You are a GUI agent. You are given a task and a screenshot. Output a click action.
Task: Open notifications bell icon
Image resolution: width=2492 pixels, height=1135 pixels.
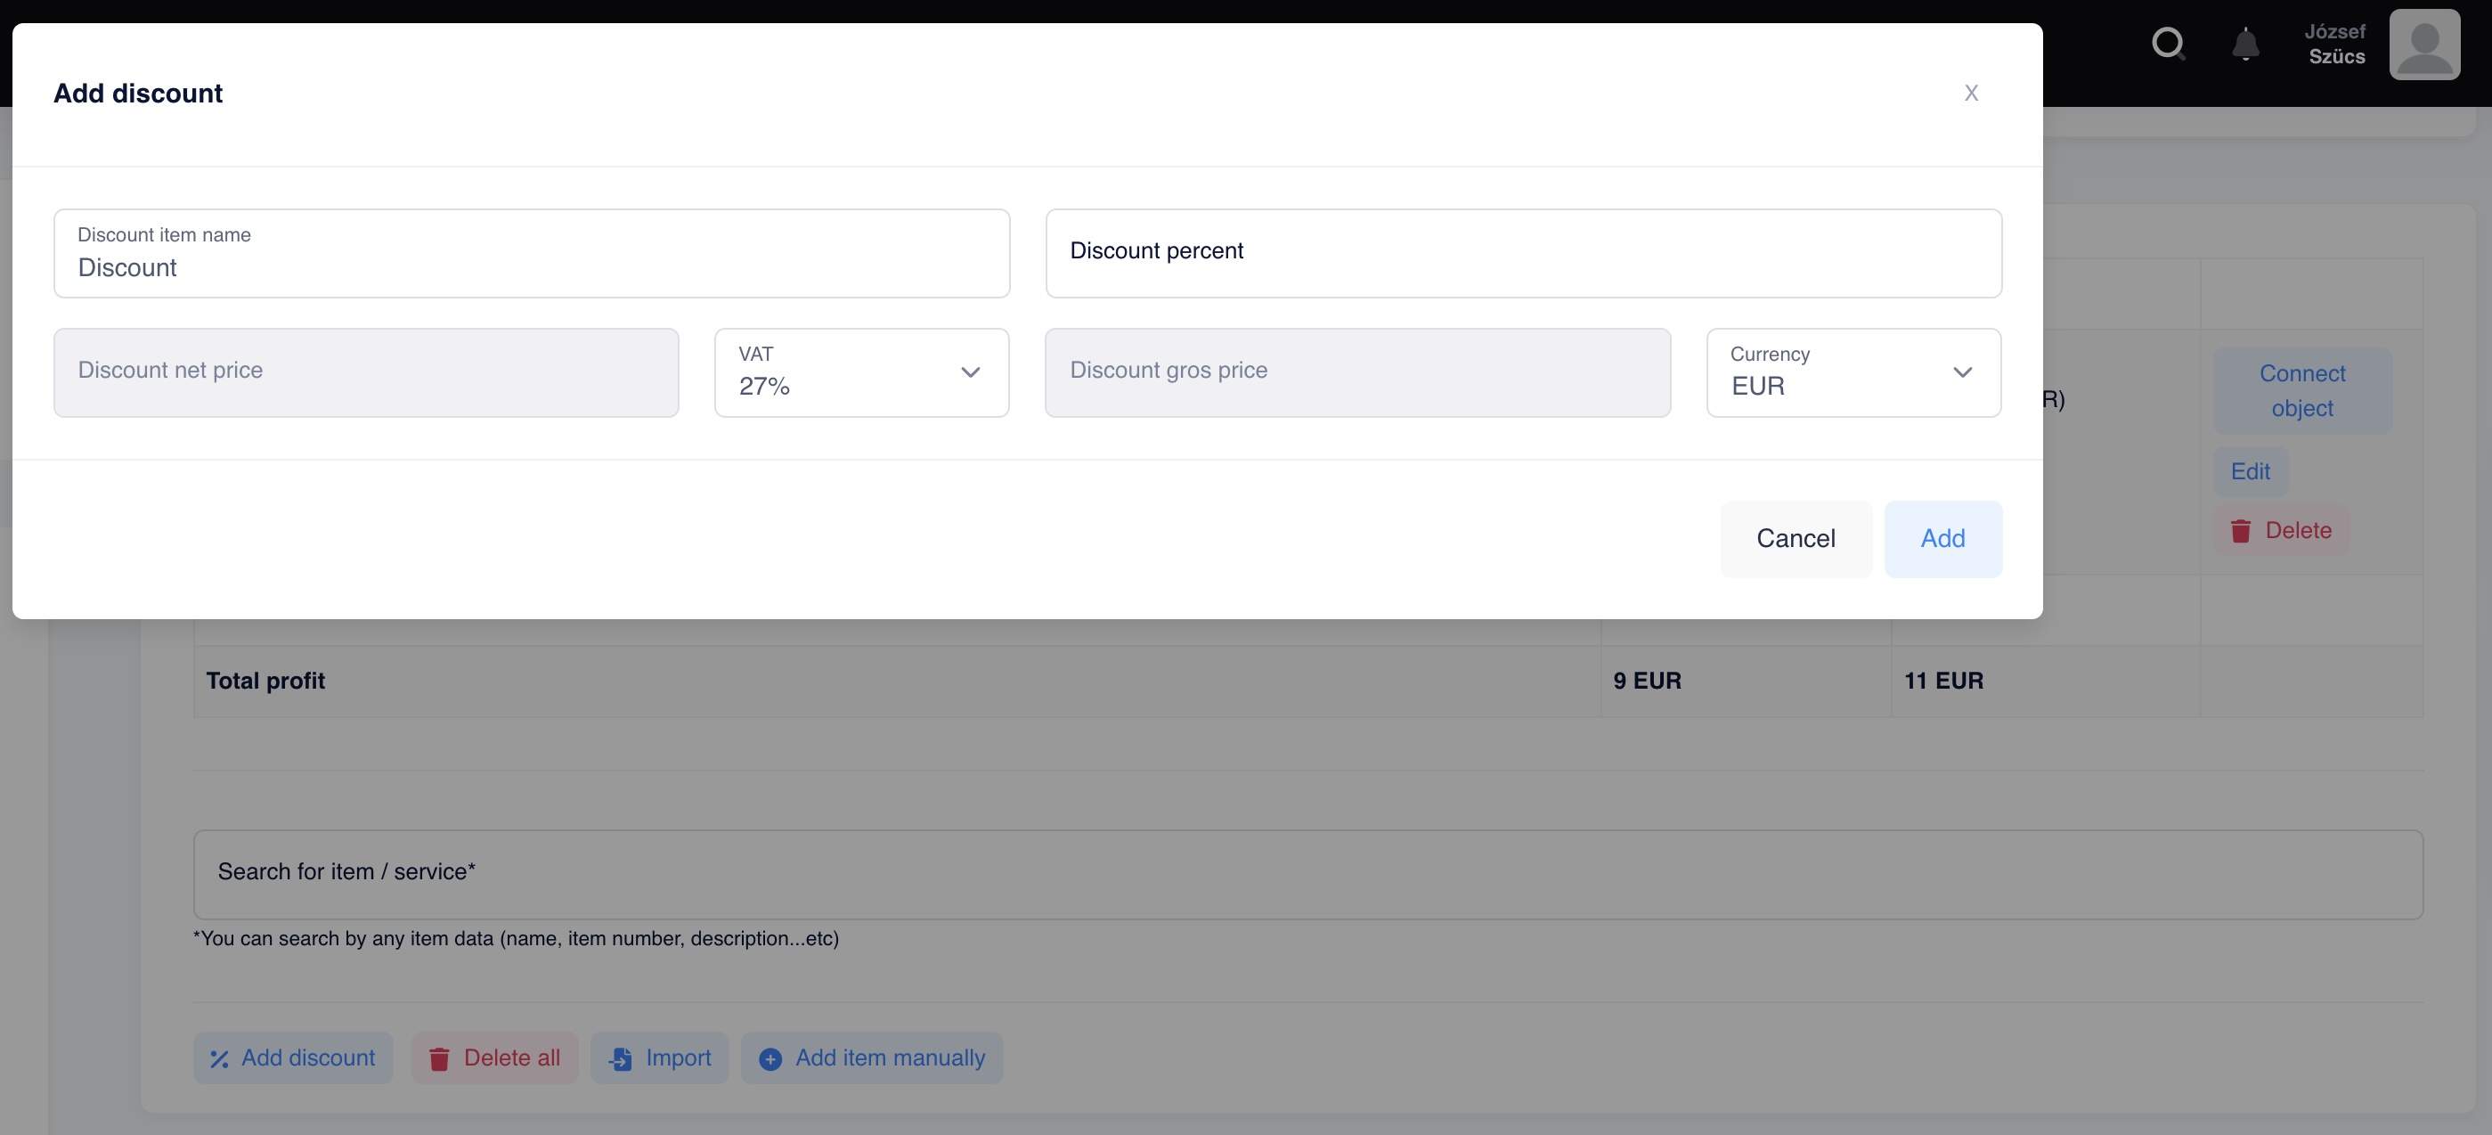click(x=2245, y=45)
